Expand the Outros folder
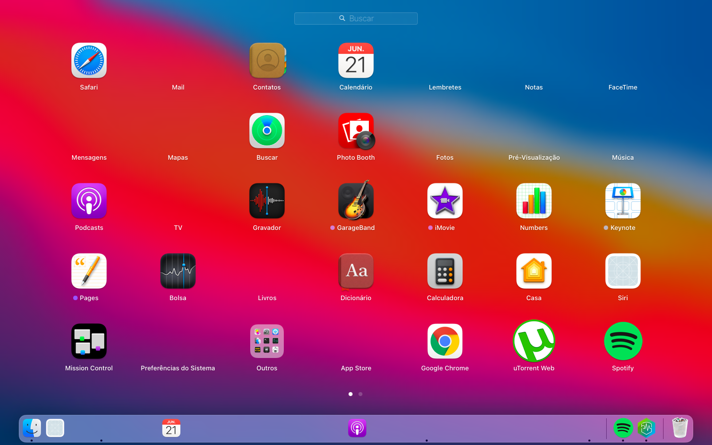The image size is (712, 445). pos(267,341)
